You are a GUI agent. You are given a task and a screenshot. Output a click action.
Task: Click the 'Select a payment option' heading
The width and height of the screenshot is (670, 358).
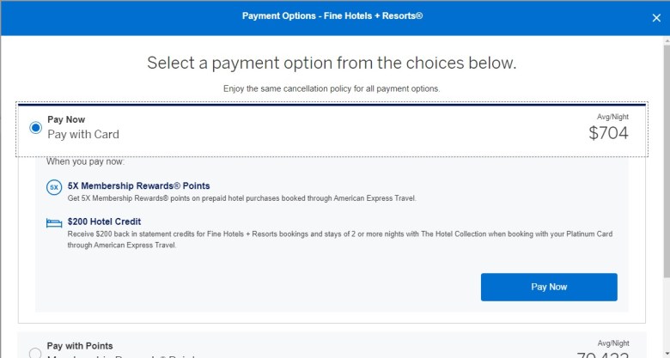332,63
